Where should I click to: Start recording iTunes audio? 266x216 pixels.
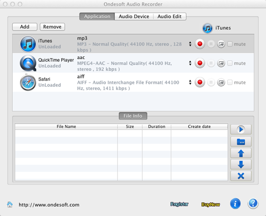tap(200, 44)
